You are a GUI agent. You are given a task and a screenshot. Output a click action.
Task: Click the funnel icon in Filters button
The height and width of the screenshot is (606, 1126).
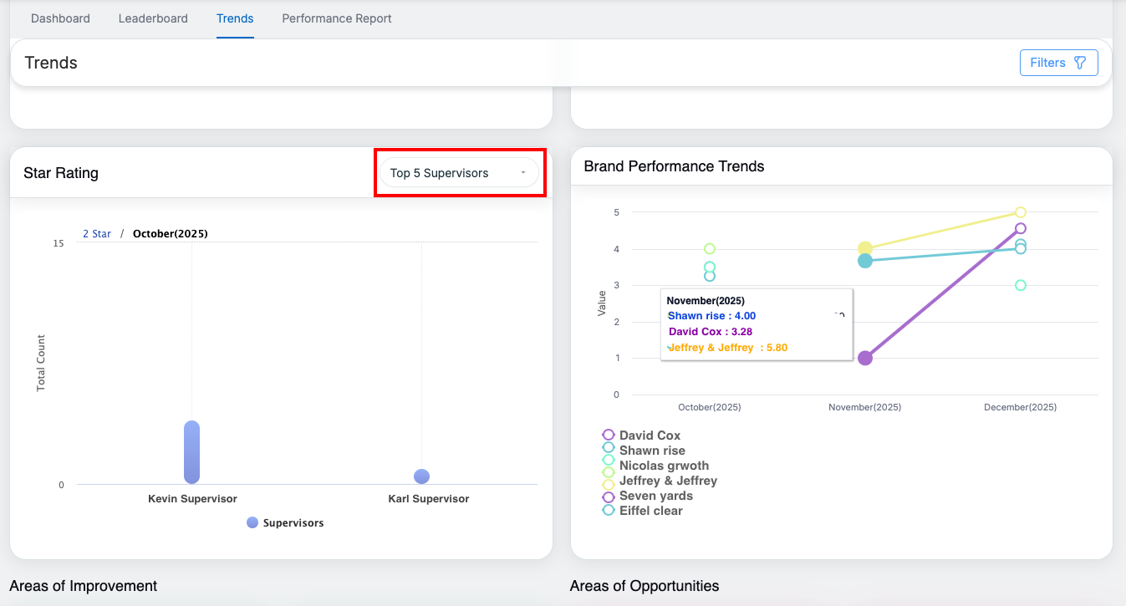(1079, 63)
